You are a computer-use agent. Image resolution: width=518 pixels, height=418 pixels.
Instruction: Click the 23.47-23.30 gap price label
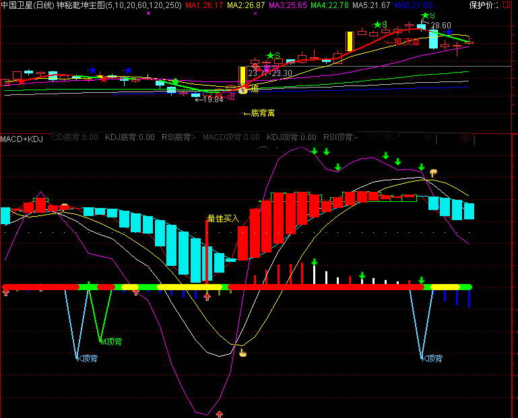(x=270, y=73)
